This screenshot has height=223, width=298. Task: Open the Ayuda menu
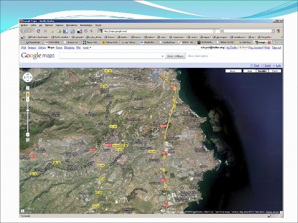click(99, 25)
